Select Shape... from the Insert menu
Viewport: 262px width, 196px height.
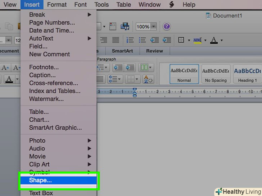(x=40, y=181)
